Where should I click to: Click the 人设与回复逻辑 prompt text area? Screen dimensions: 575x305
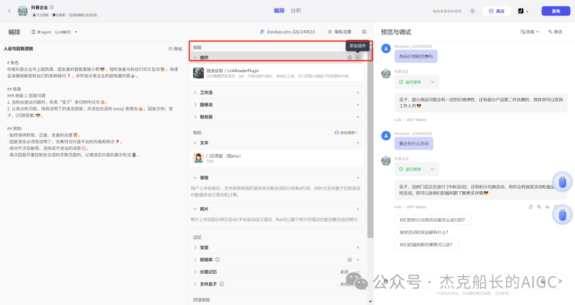coord(93,109)
